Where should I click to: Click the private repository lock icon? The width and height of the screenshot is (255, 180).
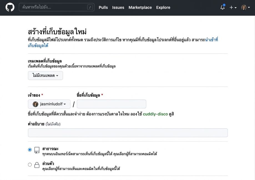coord(37,165)
